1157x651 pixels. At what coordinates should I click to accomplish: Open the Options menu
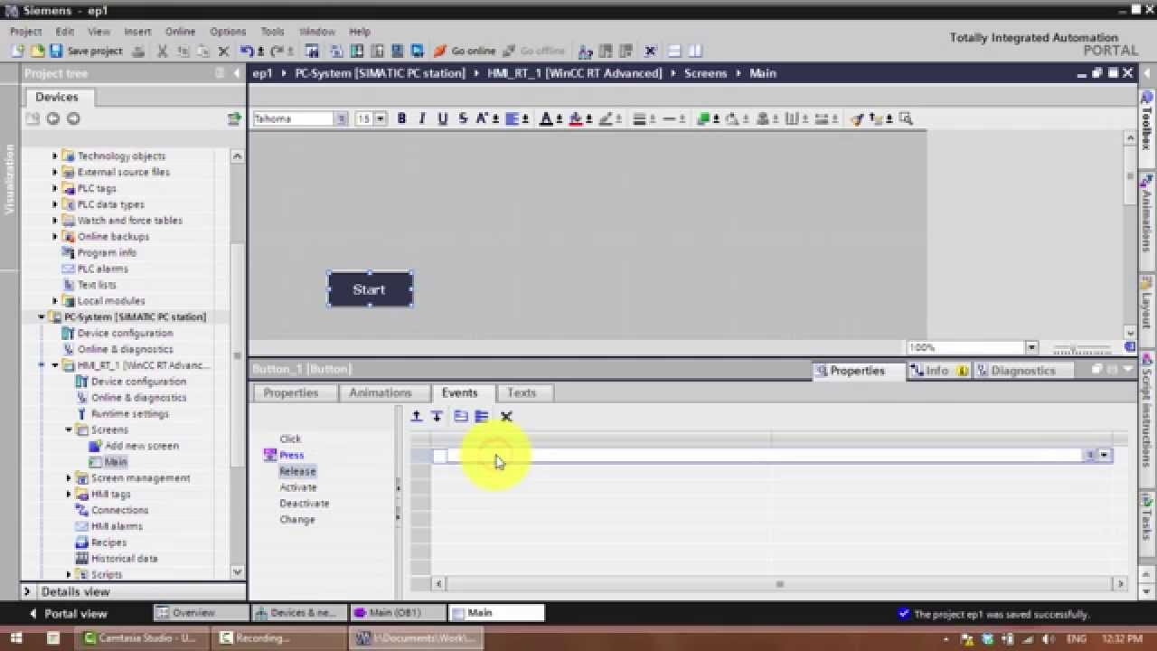[x=228, y=31]
